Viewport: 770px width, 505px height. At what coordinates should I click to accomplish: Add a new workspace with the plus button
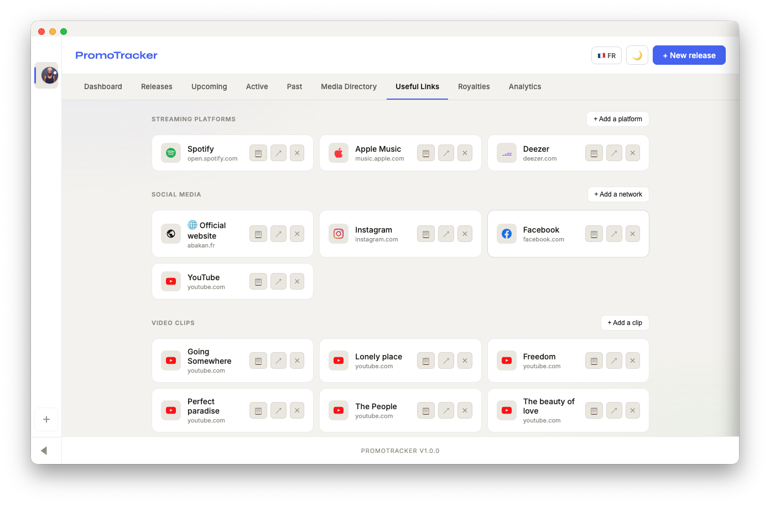(x=46, y=420)
